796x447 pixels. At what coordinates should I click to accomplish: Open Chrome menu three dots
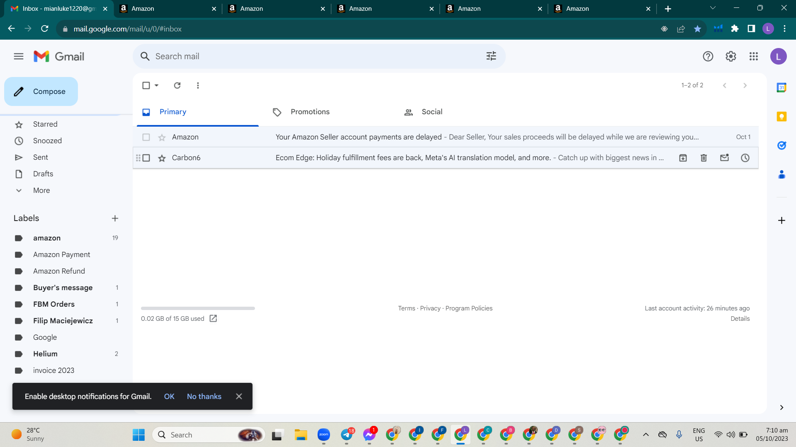[784, 29]
